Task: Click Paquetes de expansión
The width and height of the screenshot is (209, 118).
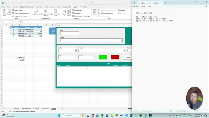Action: [105, 13]
